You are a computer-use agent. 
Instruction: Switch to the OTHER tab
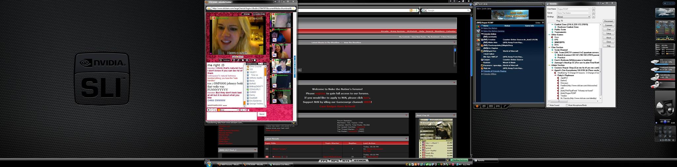360,161
